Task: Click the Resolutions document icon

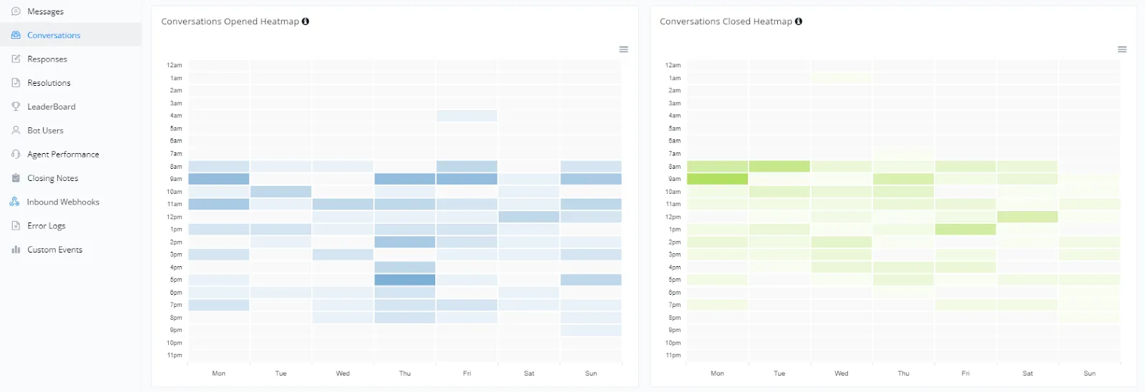Action: click(x=16, y=83)
